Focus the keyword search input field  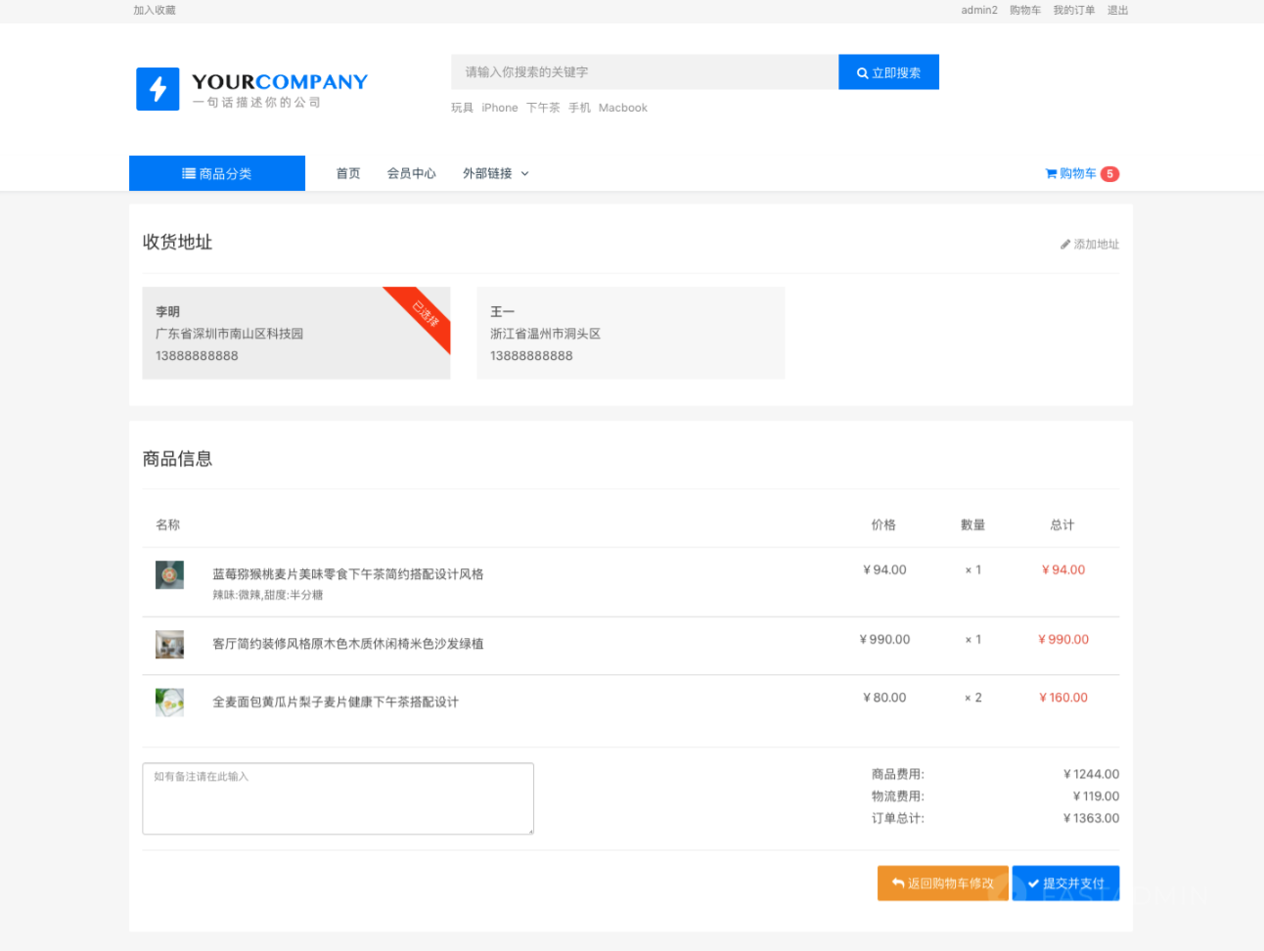click(644, 72)
